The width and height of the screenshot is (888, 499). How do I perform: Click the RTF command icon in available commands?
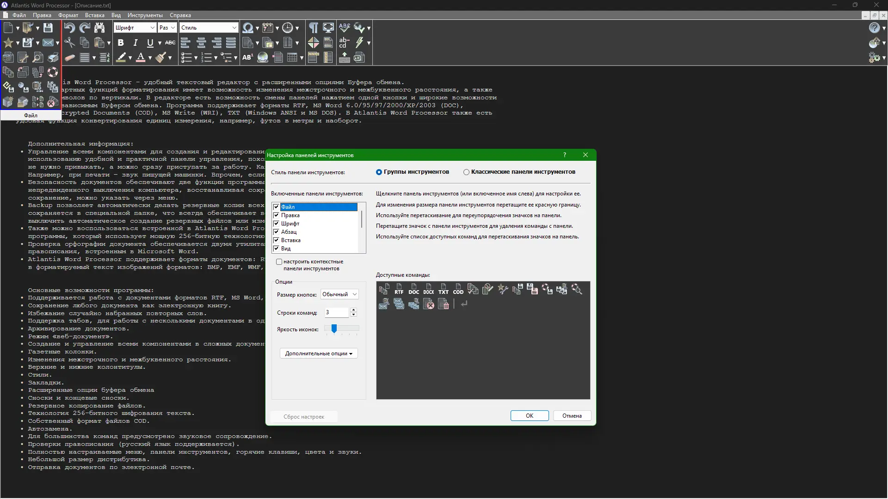[x=399, y=289]
